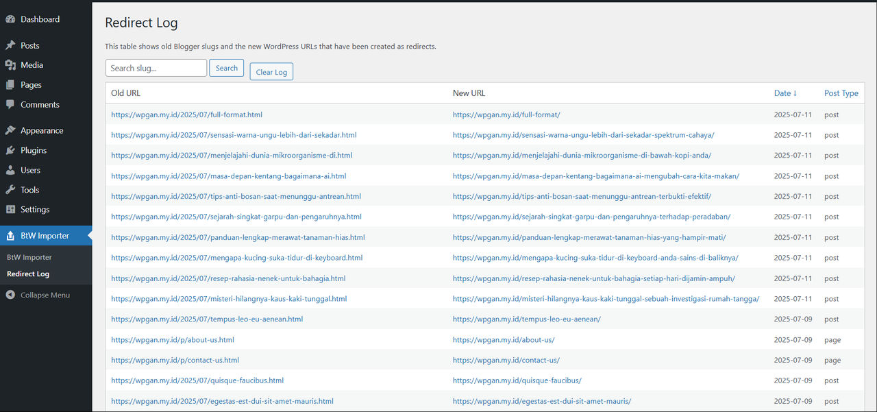877x412 pixels.
Task: Open Comments using the speech bubble icon
Action: point(12,105)
